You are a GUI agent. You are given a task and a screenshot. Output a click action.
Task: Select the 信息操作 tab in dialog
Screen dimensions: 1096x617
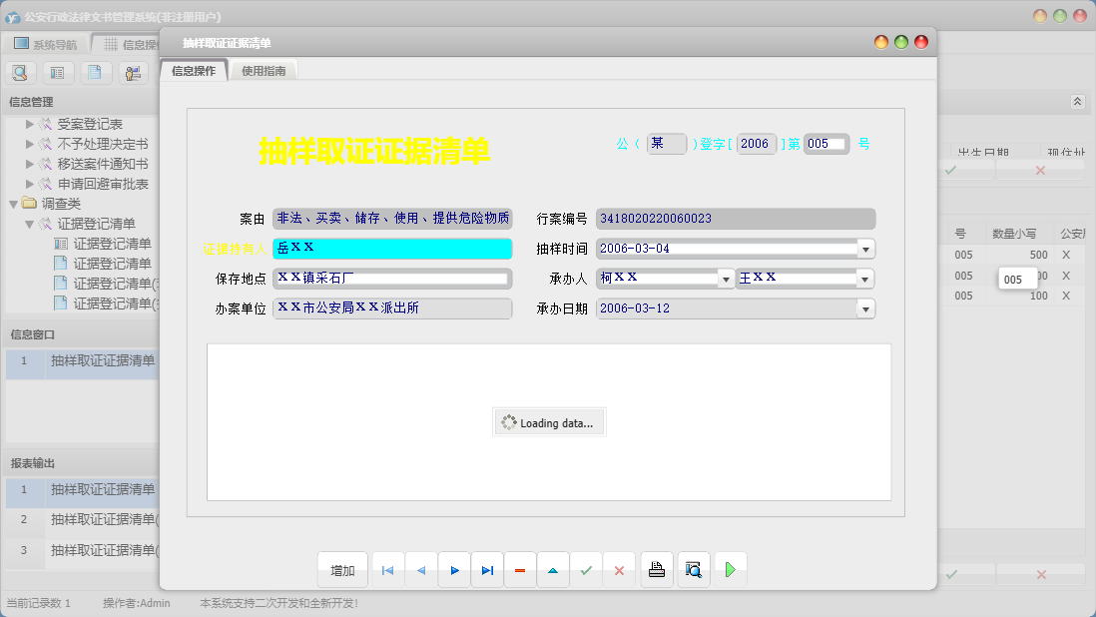pyautogui.click(x=194, y=71)
